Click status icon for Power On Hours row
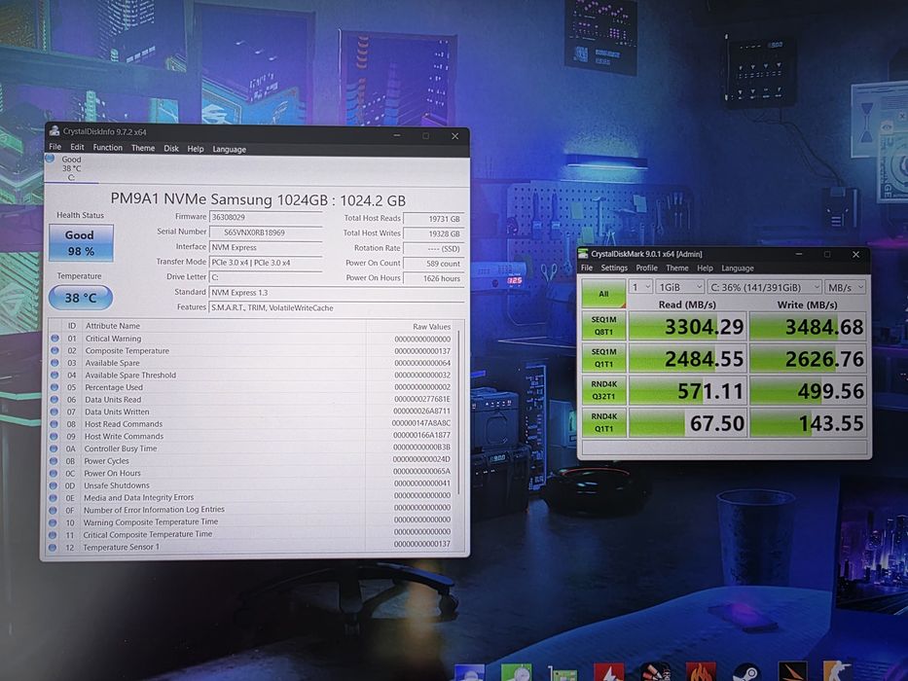908x681 pixels. [54, 473]
